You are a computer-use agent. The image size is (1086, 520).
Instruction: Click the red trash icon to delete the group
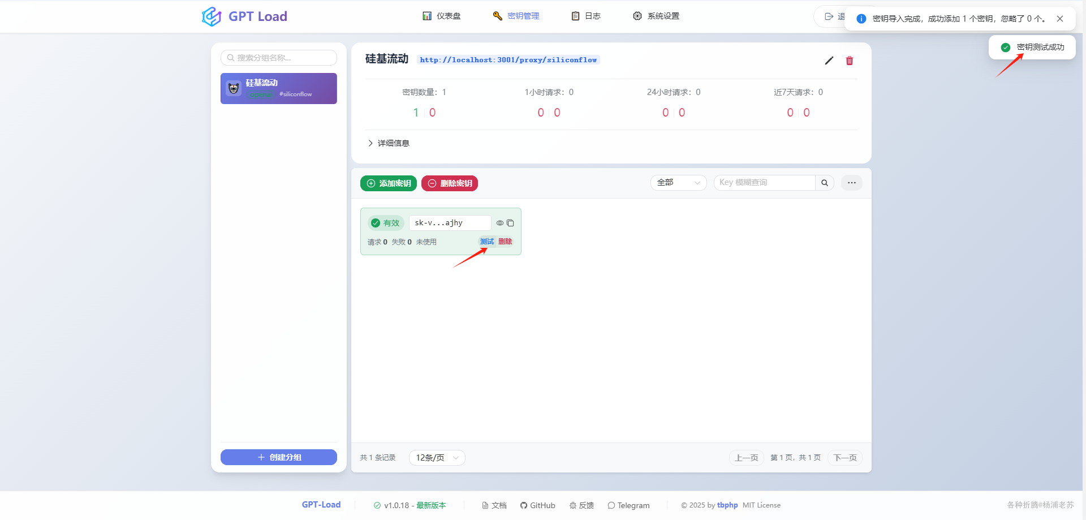(x=849, y=61)
